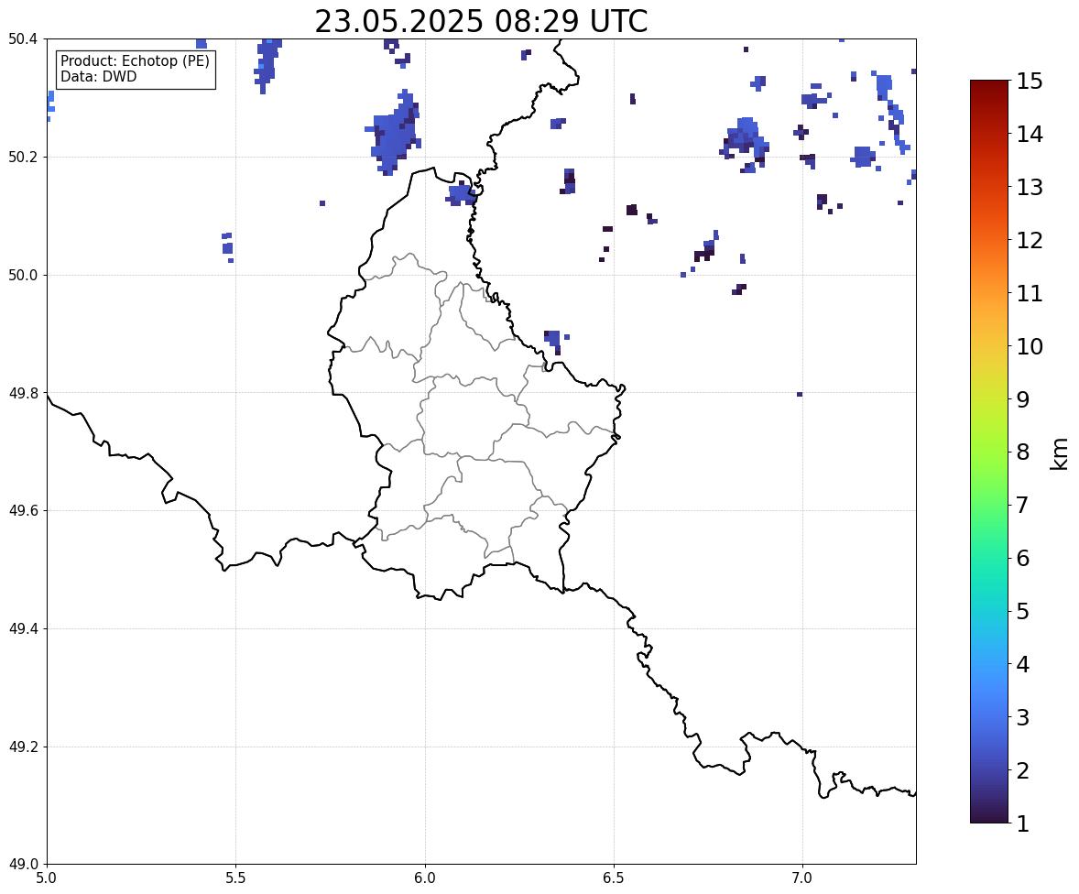Click the colorbar tick label 3
This screenshot has width=1079, height=894.
pos(1022,717)
